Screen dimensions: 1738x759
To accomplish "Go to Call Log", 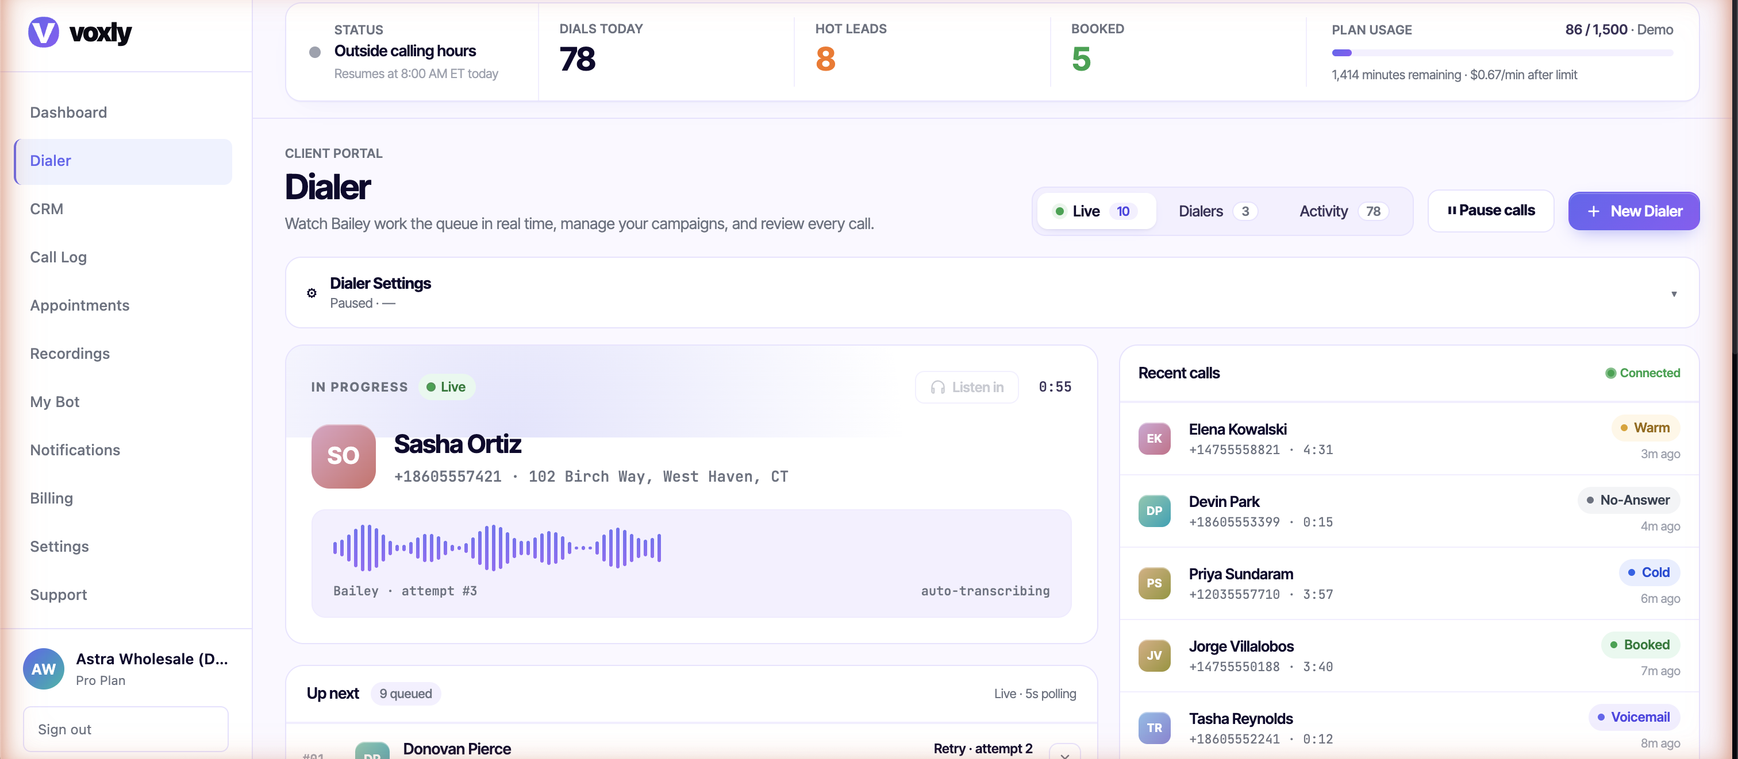I will [x=123, y=257].
